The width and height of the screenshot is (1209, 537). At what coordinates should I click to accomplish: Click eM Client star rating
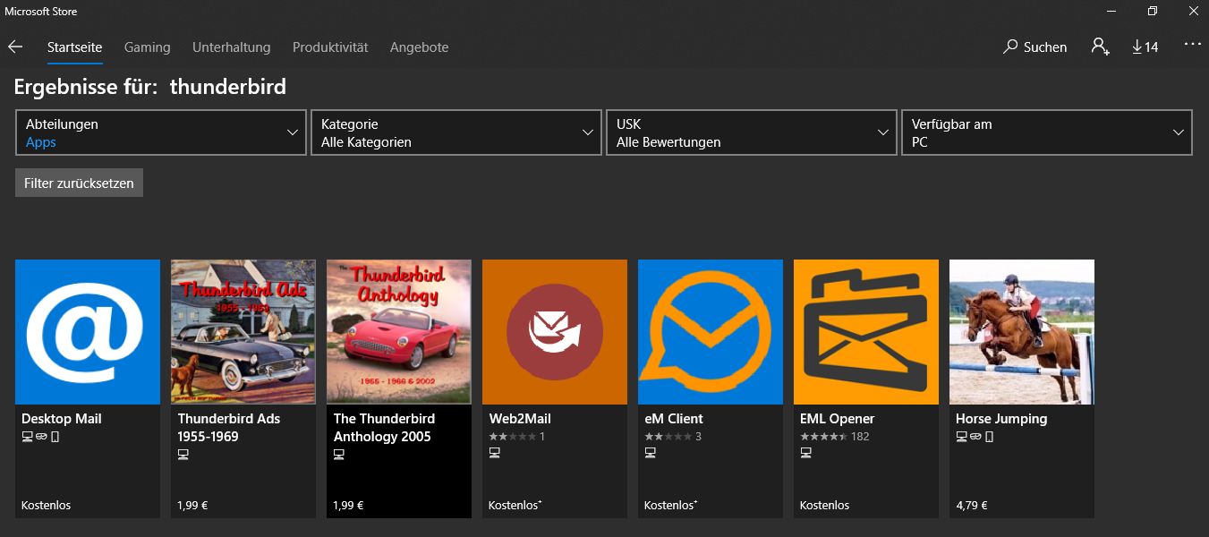[668, 437]
